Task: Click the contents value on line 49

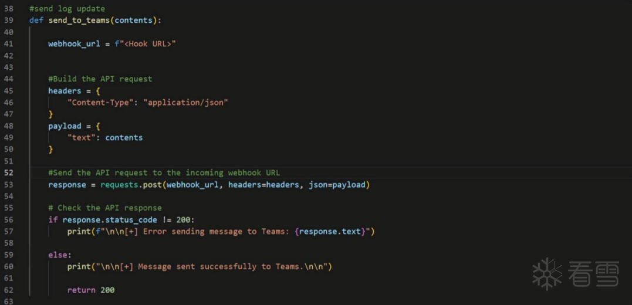Action: (124, 137)
